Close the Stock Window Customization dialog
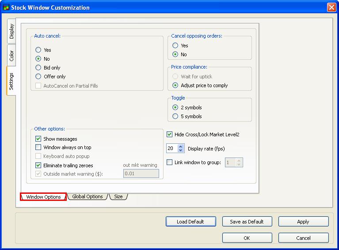 pyautogui.click(x=331, y=8)
